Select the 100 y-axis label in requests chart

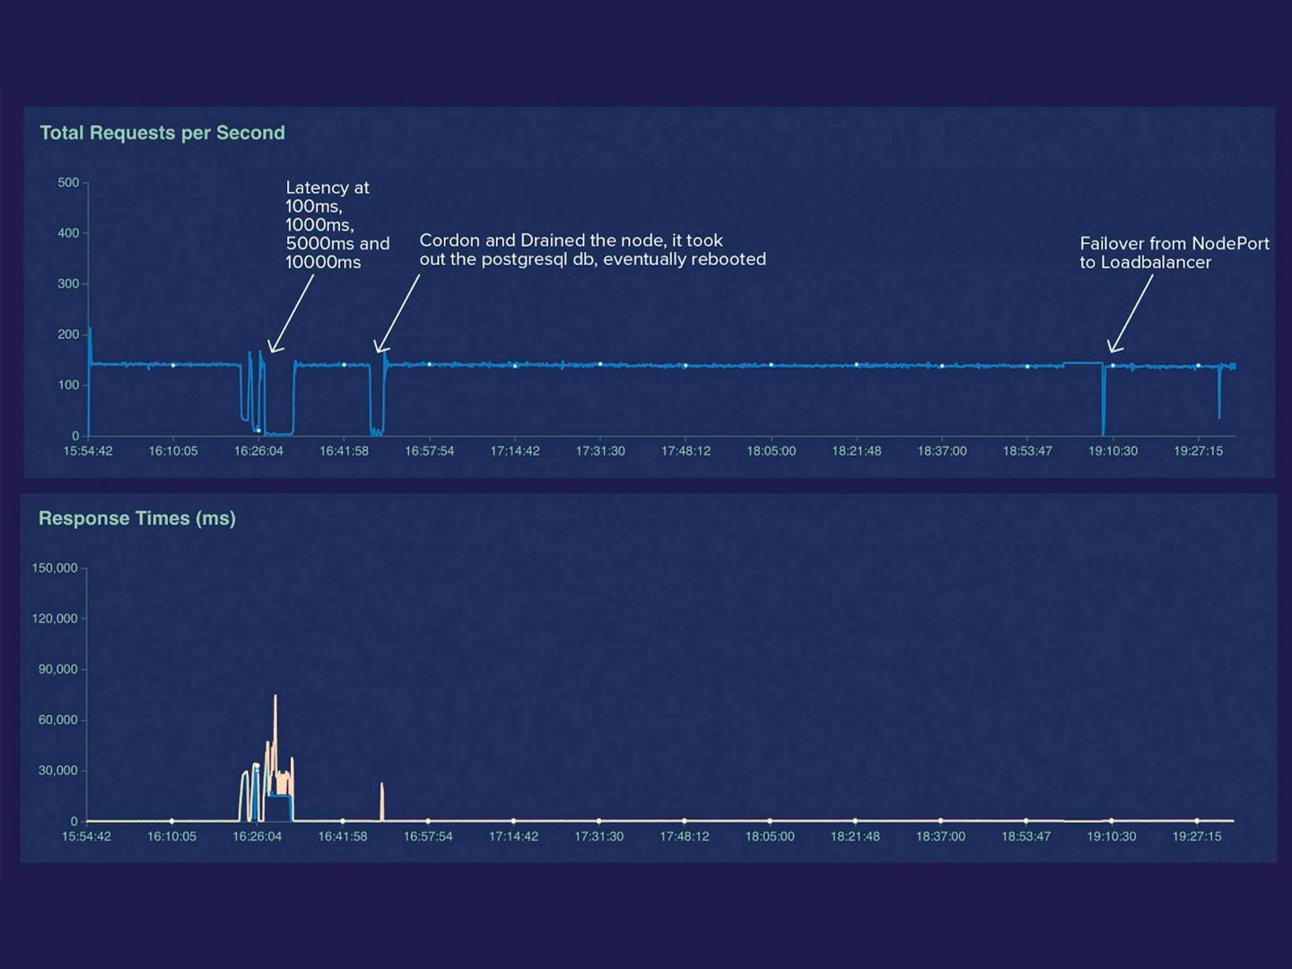68,385
